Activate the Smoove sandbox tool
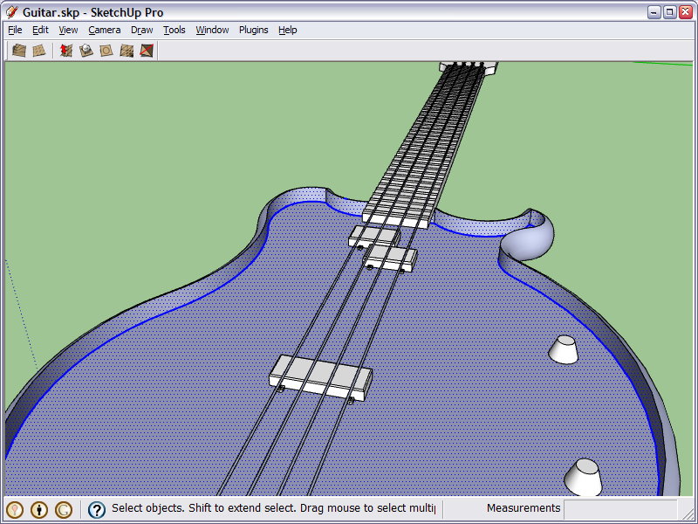Viewport: 698px width, 524px height. click(x=66, y=51)
